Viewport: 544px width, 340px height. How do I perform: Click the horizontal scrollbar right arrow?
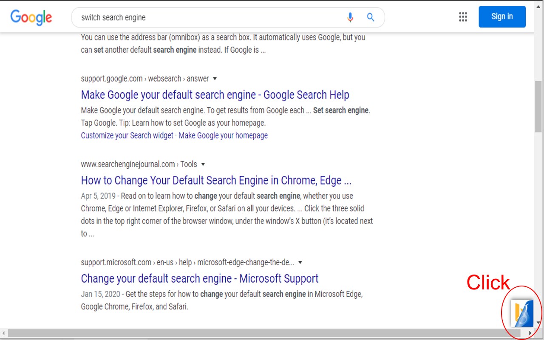pos(530,333)
